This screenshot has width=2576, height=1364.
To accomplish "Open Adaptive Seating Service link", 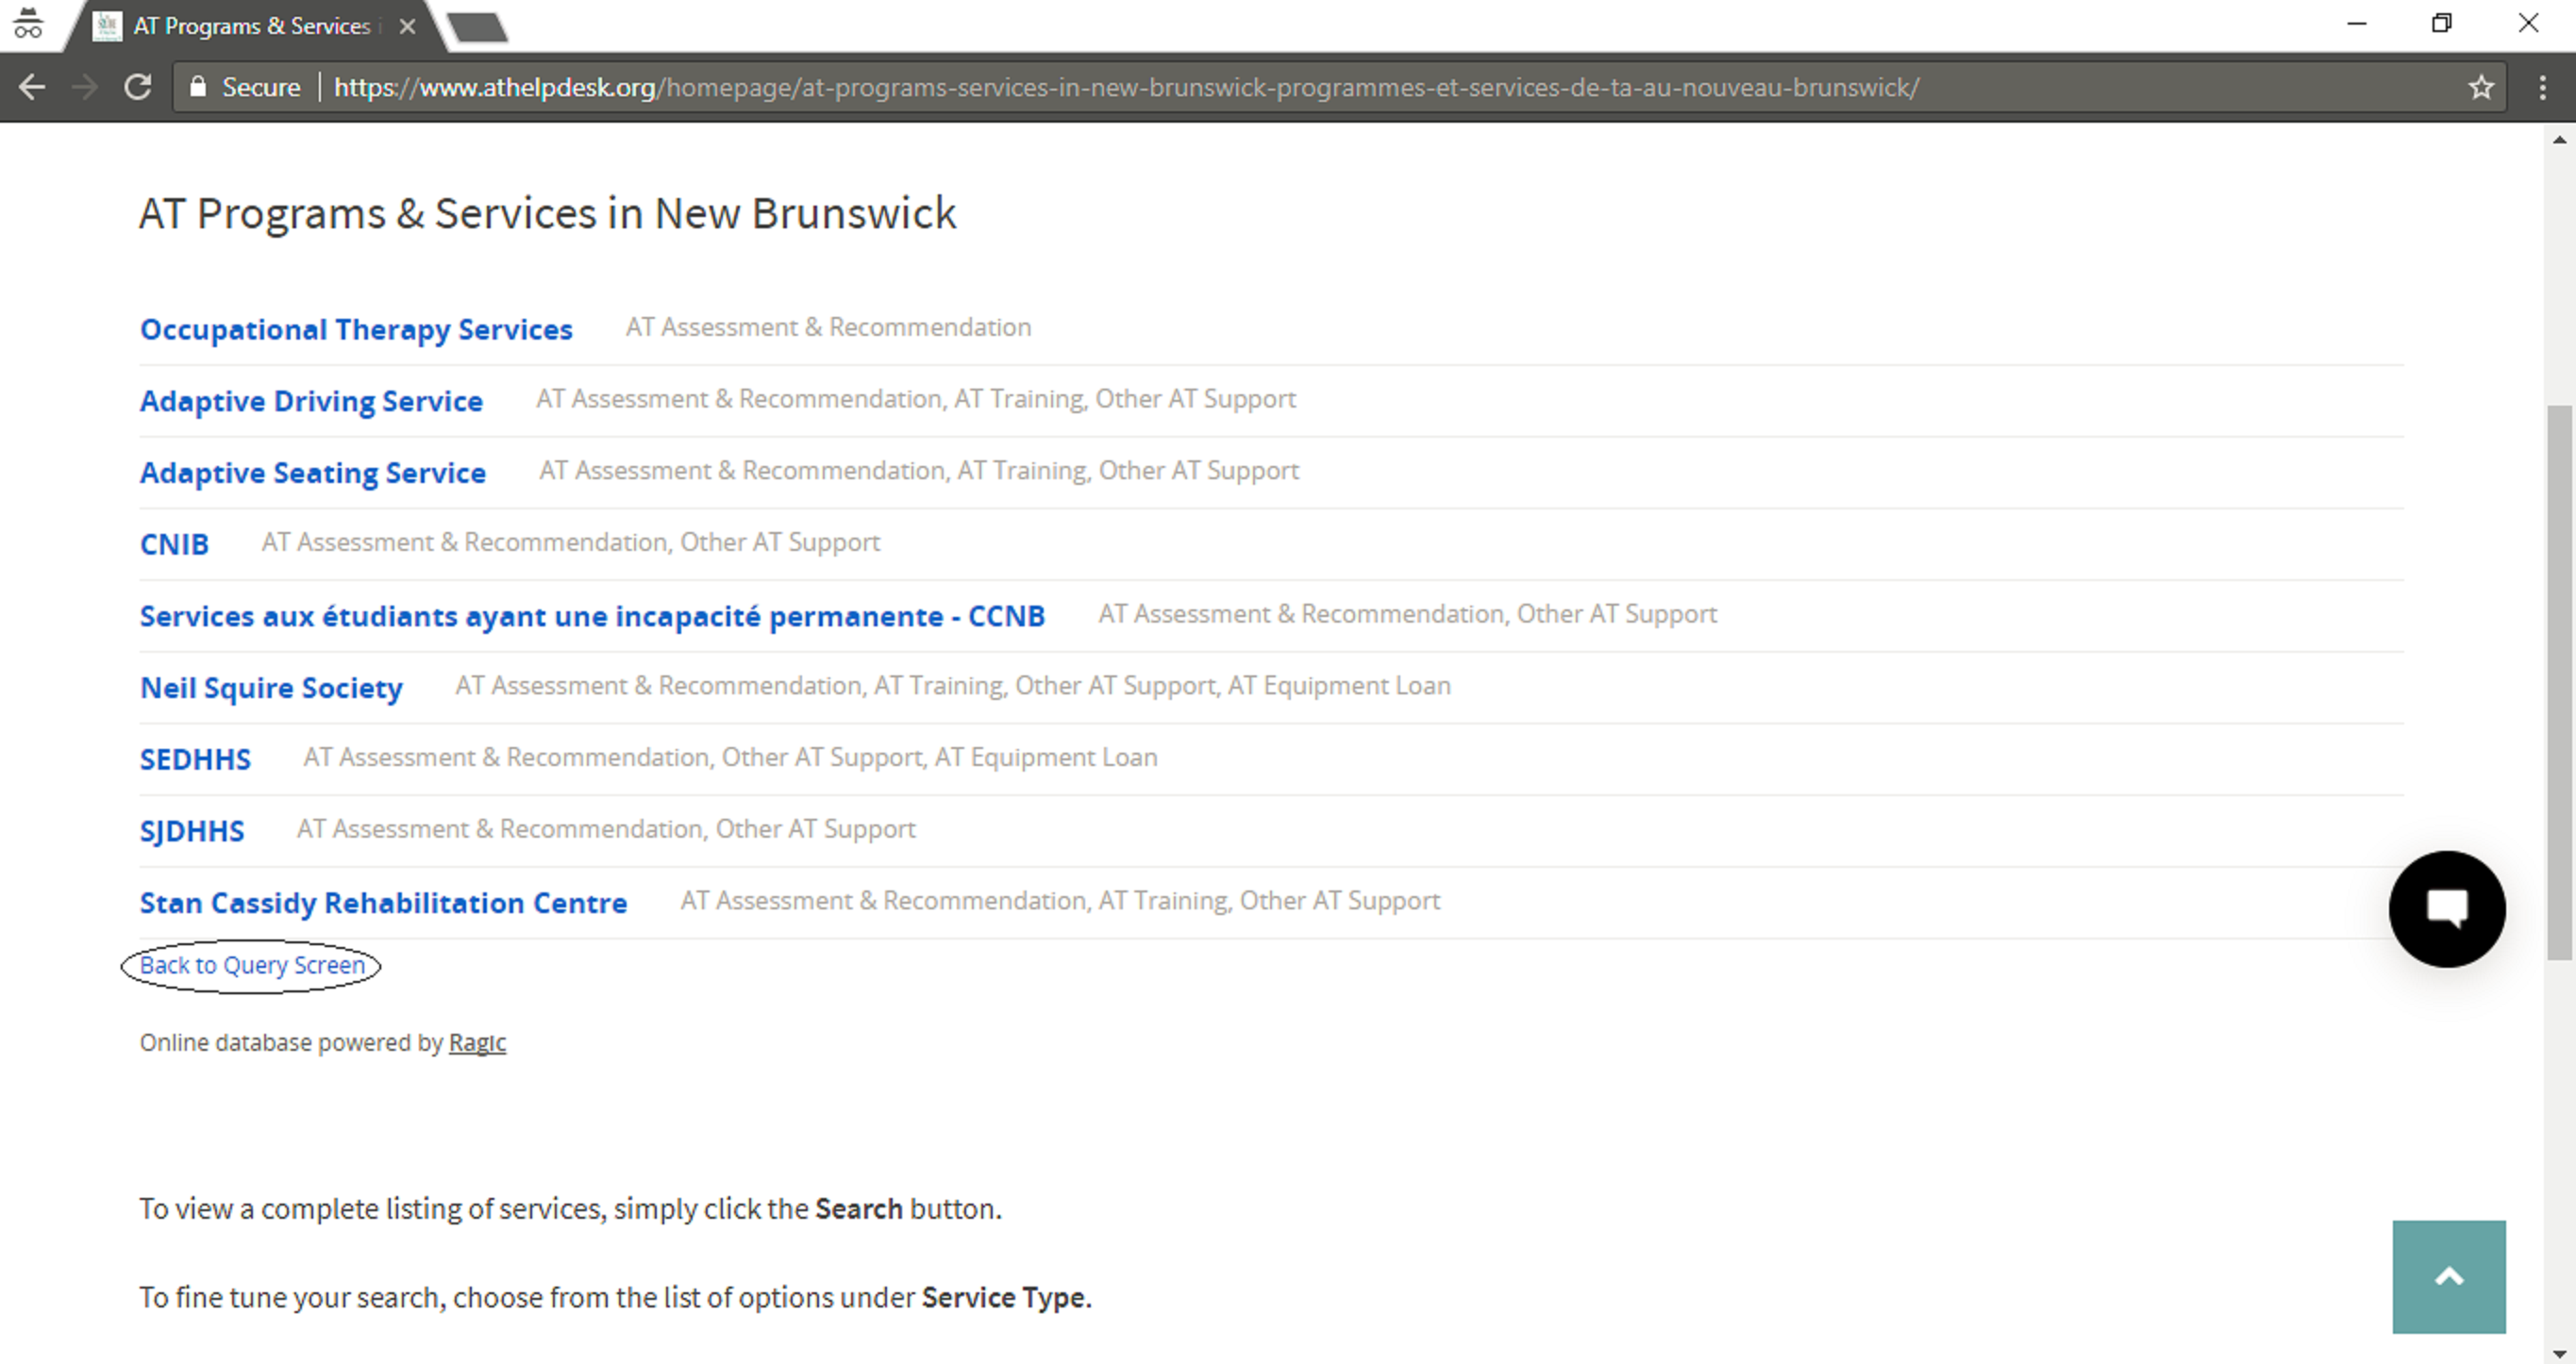I will 313,473.
